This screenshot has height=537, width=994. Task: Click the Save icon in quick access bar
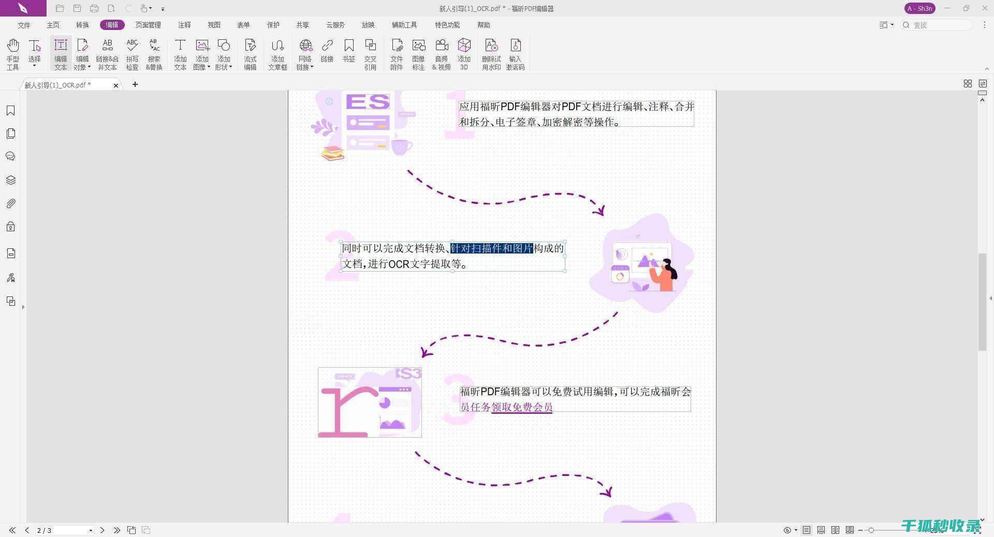coord(77,8)
